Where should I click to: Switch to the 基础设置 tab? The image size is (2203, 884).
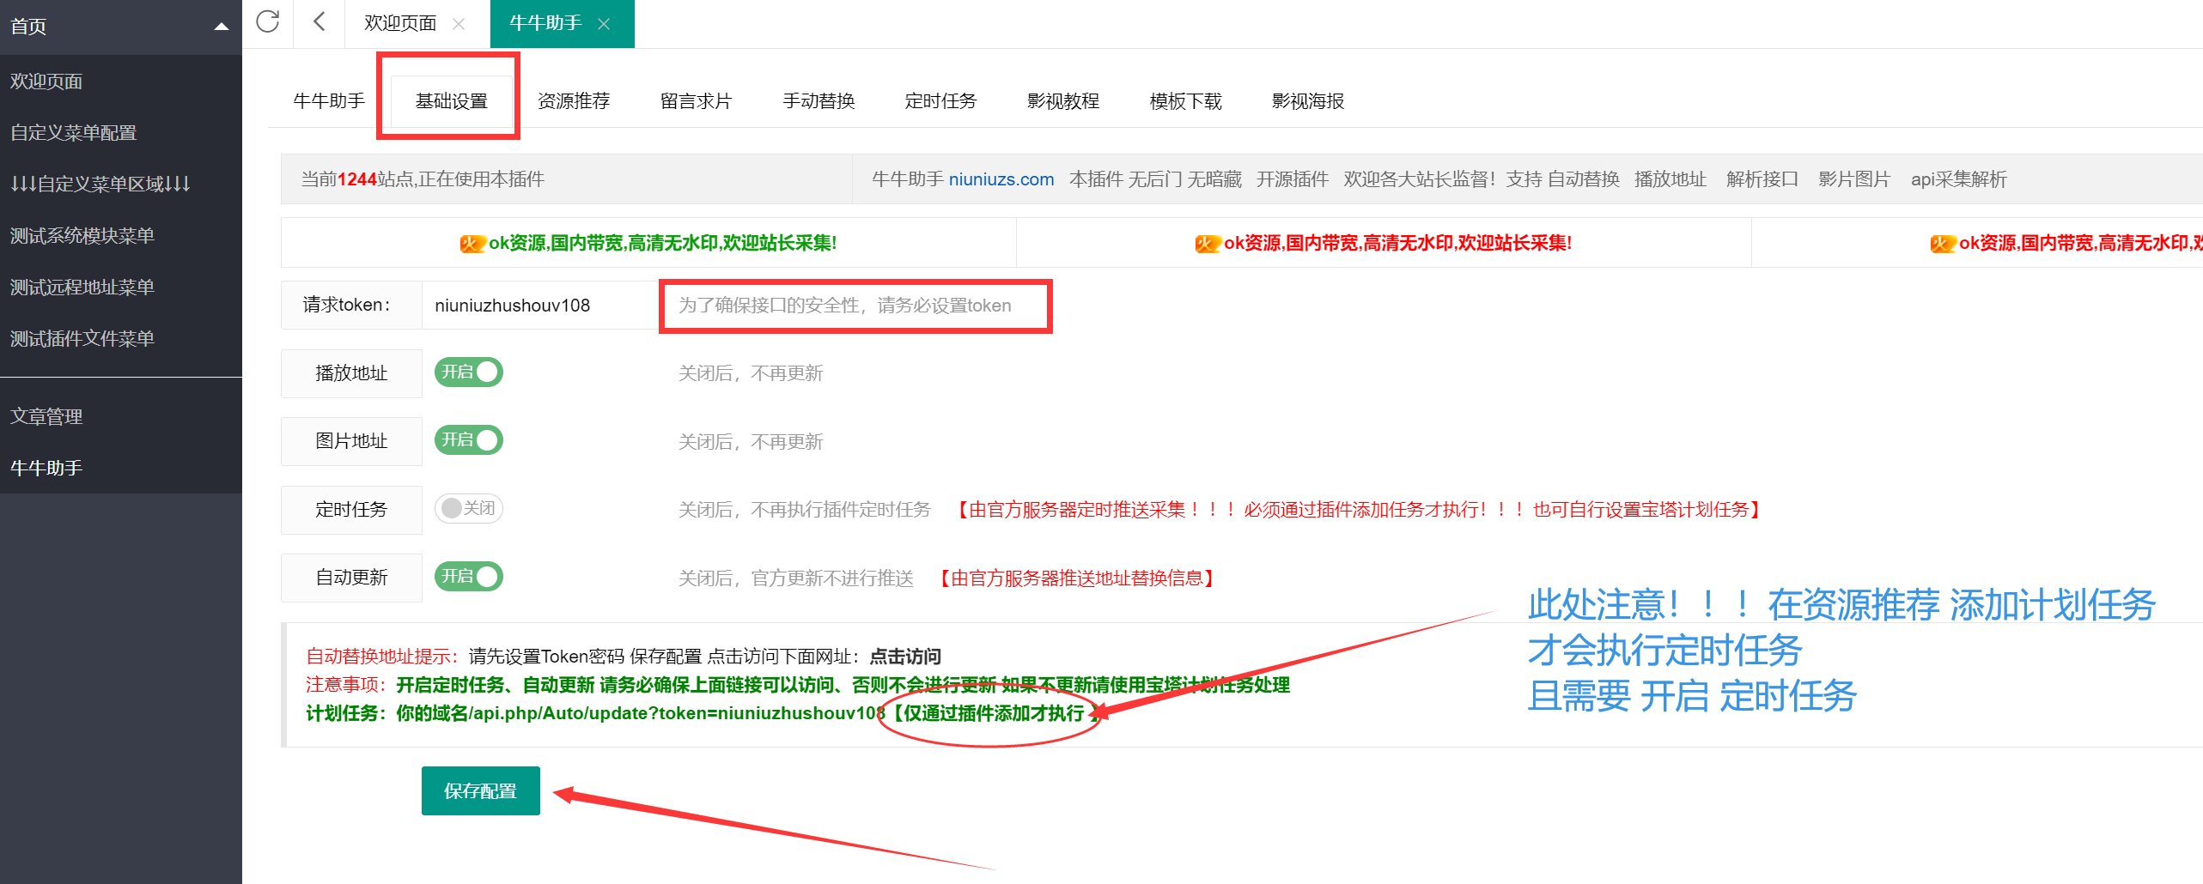coord(451,101)
